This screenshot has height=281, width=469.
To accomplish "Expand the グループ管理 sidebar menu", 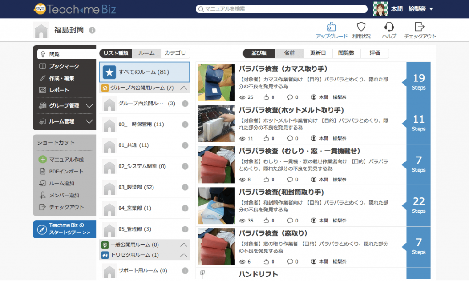I will point(89,106).
